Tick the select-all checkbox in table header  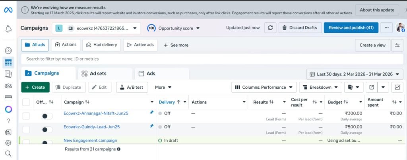click(26, 102)
